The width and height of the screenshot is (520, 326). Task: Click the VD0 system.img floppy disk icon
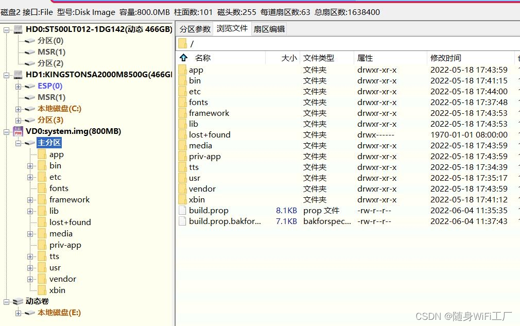[18, 131]
